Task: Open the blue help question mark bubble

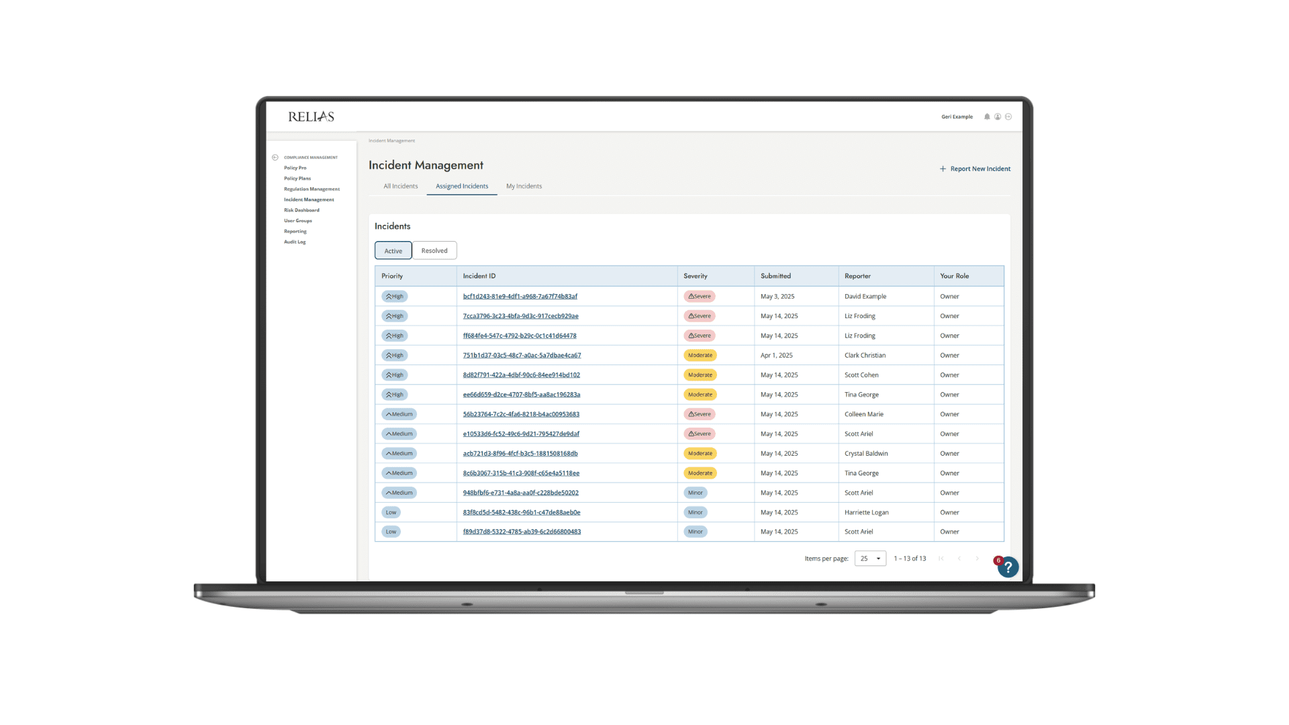Action: (x=1008, y=567)
